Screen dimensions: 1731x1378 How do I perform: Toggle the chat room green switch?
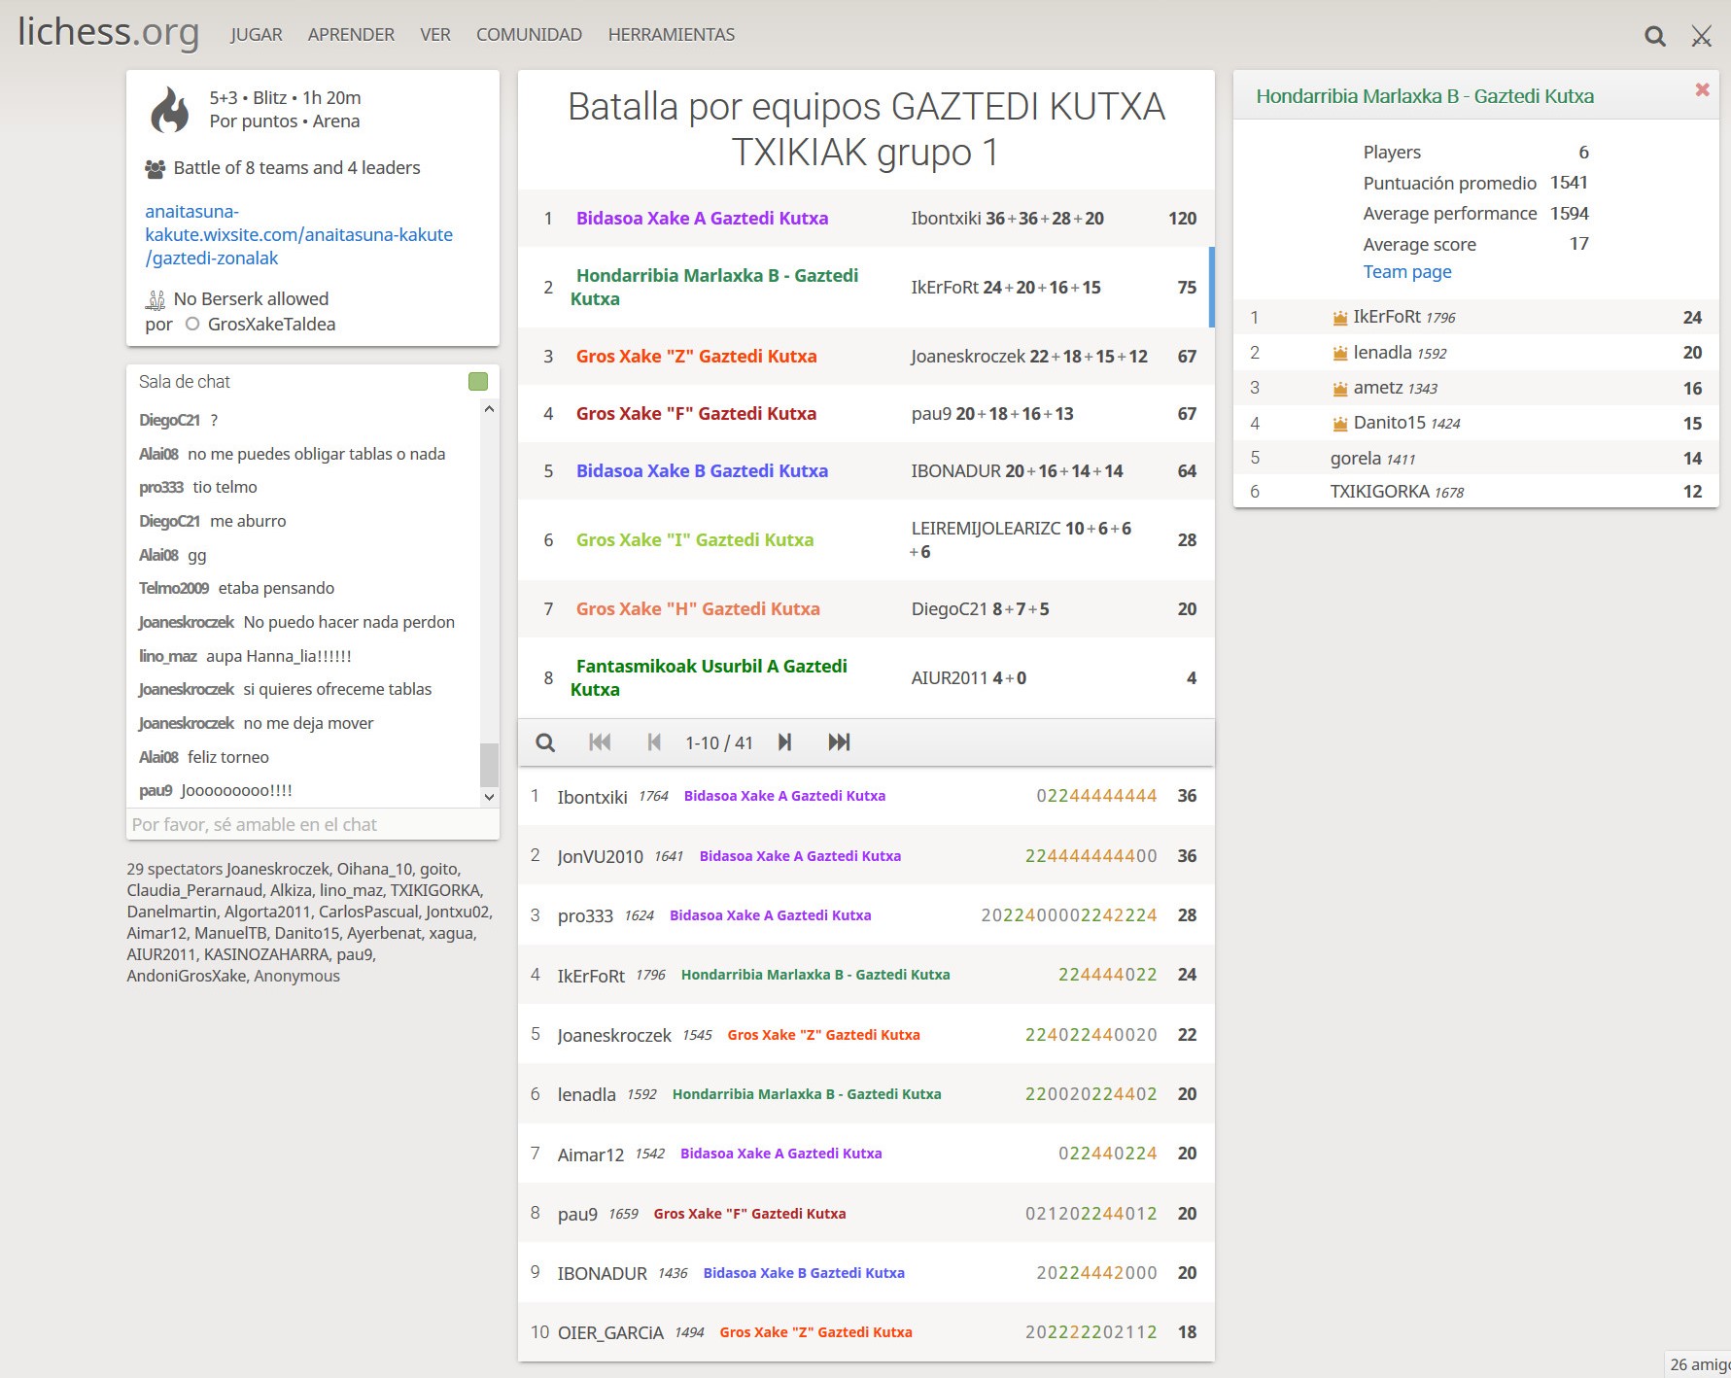(477, 382)
